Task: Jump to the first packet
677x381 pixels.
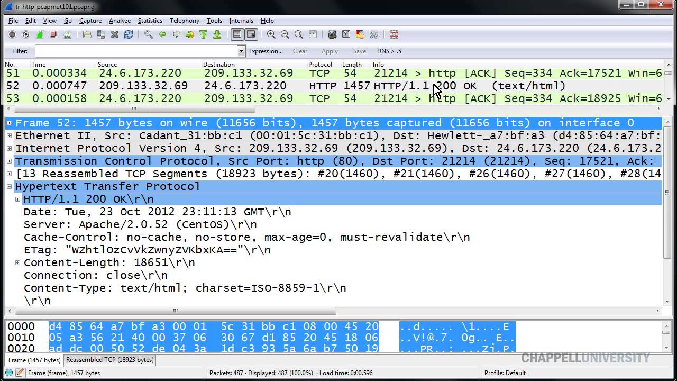Action: pos(204,34)
